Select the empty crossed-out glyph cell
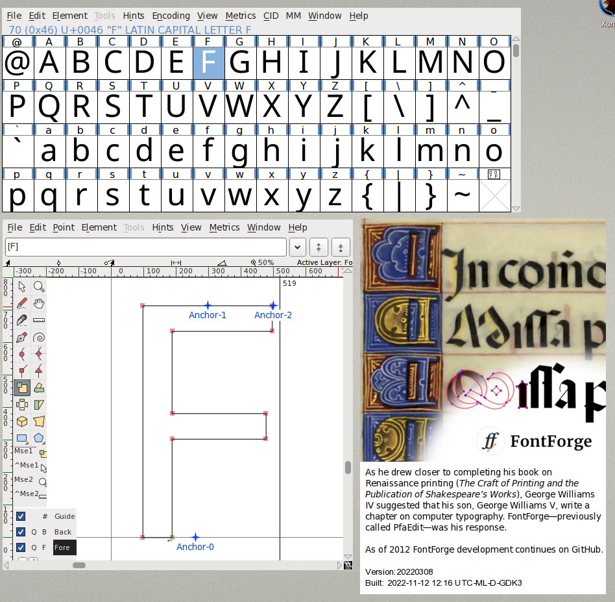This screenshot has width=615, height=602. pyautogui.click(x=494, y=195)
